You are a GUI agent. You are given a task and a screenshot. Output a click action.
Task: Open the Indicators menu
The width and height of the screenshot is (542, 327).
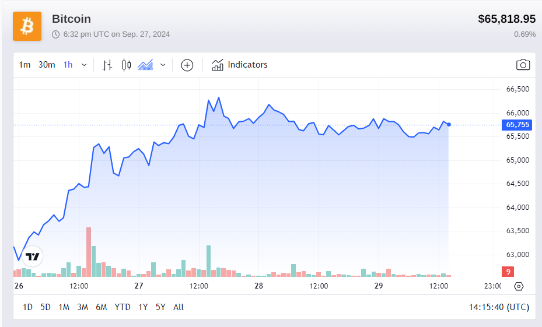pyautogui.click(x=240, y=65)
